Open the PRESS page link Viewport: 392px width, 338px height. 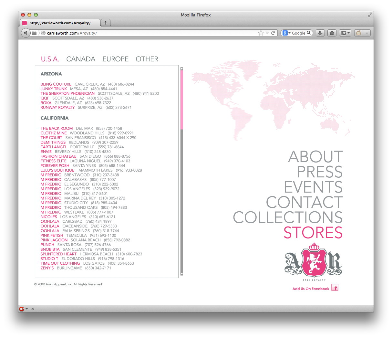tap(320, 172)
